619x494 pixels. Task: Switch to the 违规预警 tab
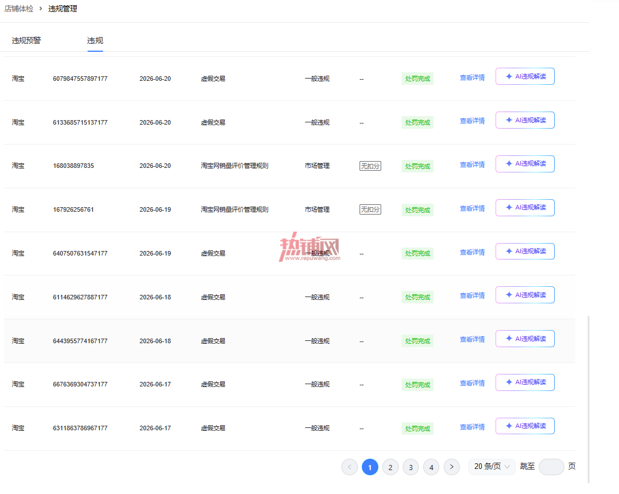26,40
